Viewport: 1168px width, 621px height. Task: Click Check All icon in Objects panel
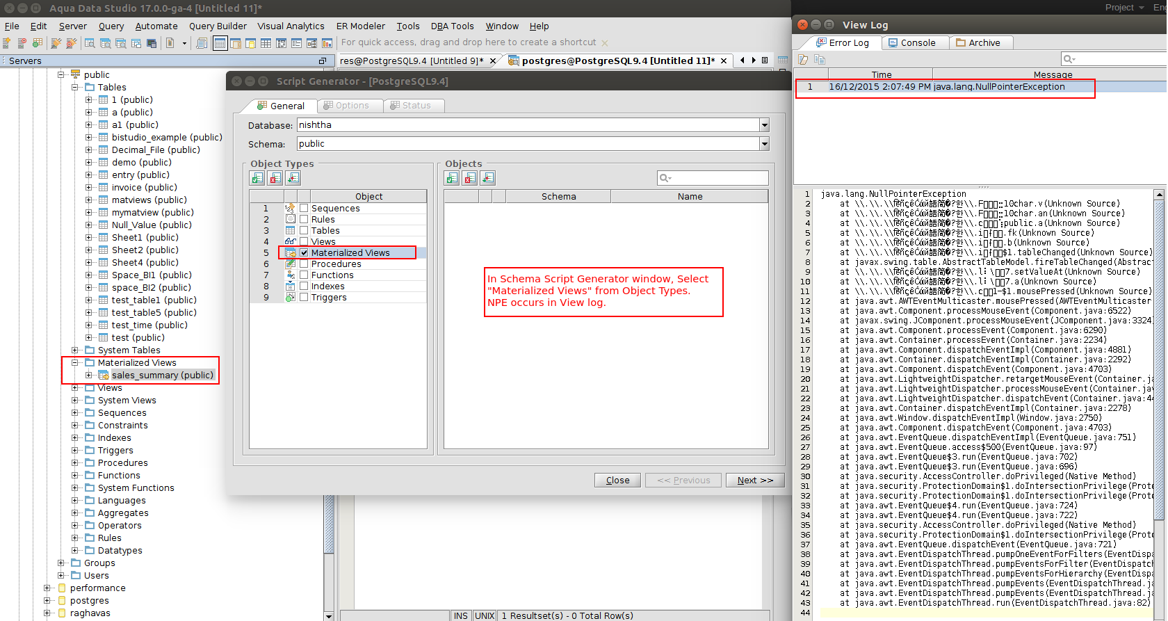[452, 179]
